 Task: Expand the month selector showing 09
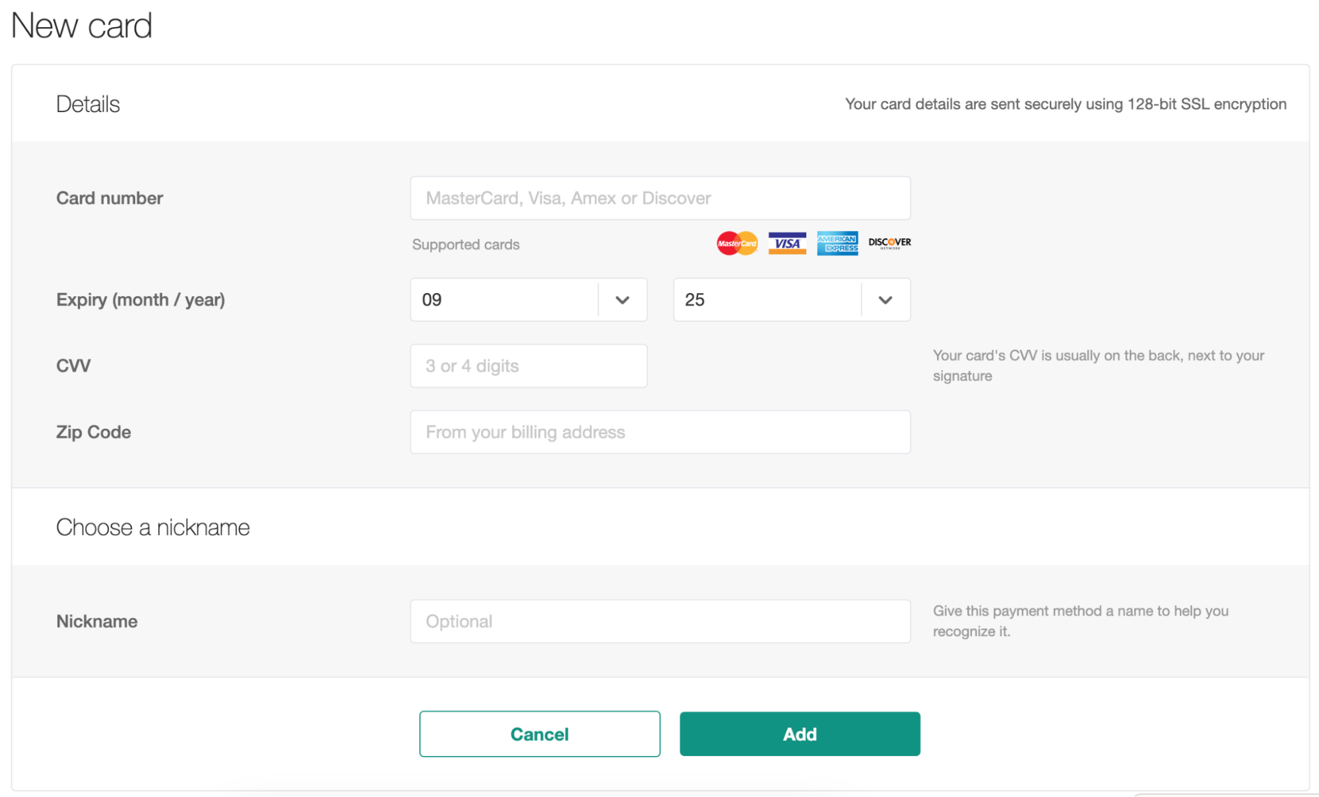tap(528, 300)
